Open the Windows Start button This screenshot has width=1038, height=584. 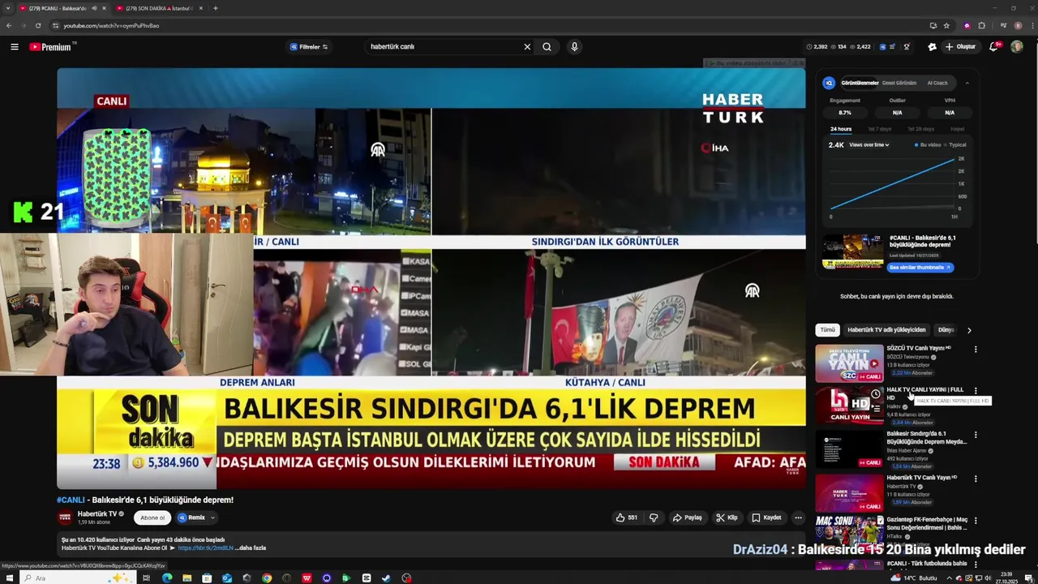[x=9, y=578]
